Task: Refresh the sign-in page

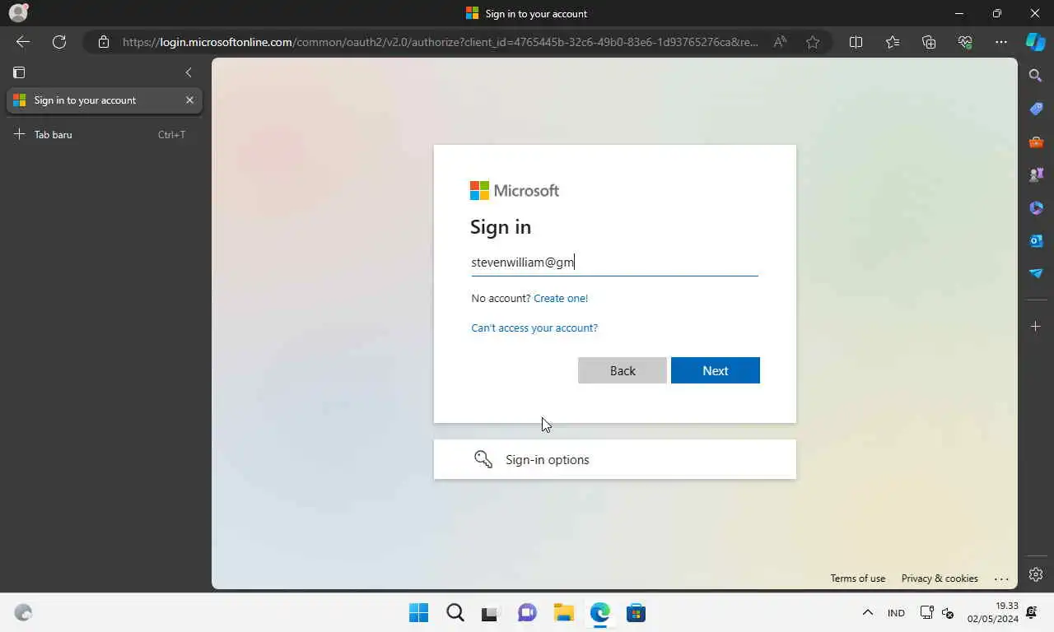Action: [x=59, y=42]
